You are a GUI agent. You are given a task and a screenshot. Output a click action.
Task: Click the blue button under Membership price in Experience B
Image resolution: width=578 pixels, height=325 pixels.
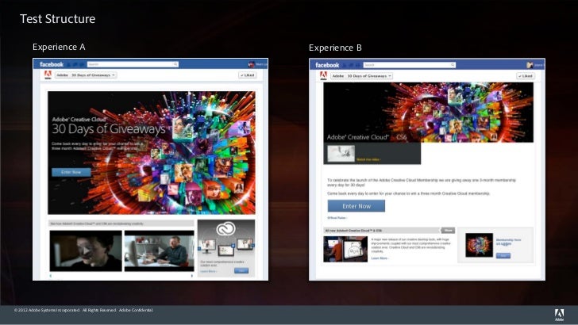[x=503, y=255]
